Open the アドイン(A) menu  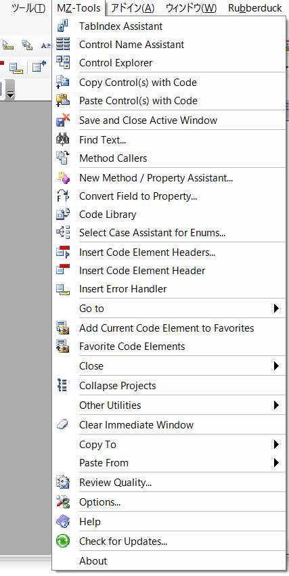pyautogui.click(x=133, y=7)
